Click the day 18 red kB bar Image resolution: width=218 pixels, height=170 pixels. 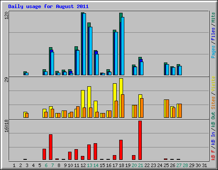[x=121, y=150]
